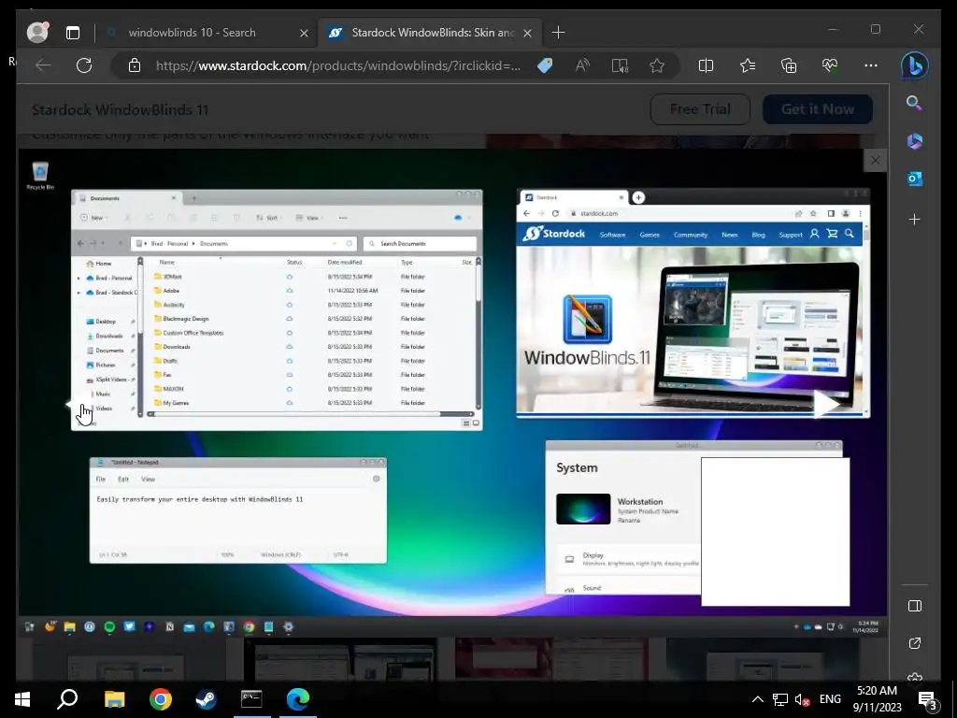Open the shopping price tag icon
Viewport: 957px width, 718px height.
pos(545,66)
